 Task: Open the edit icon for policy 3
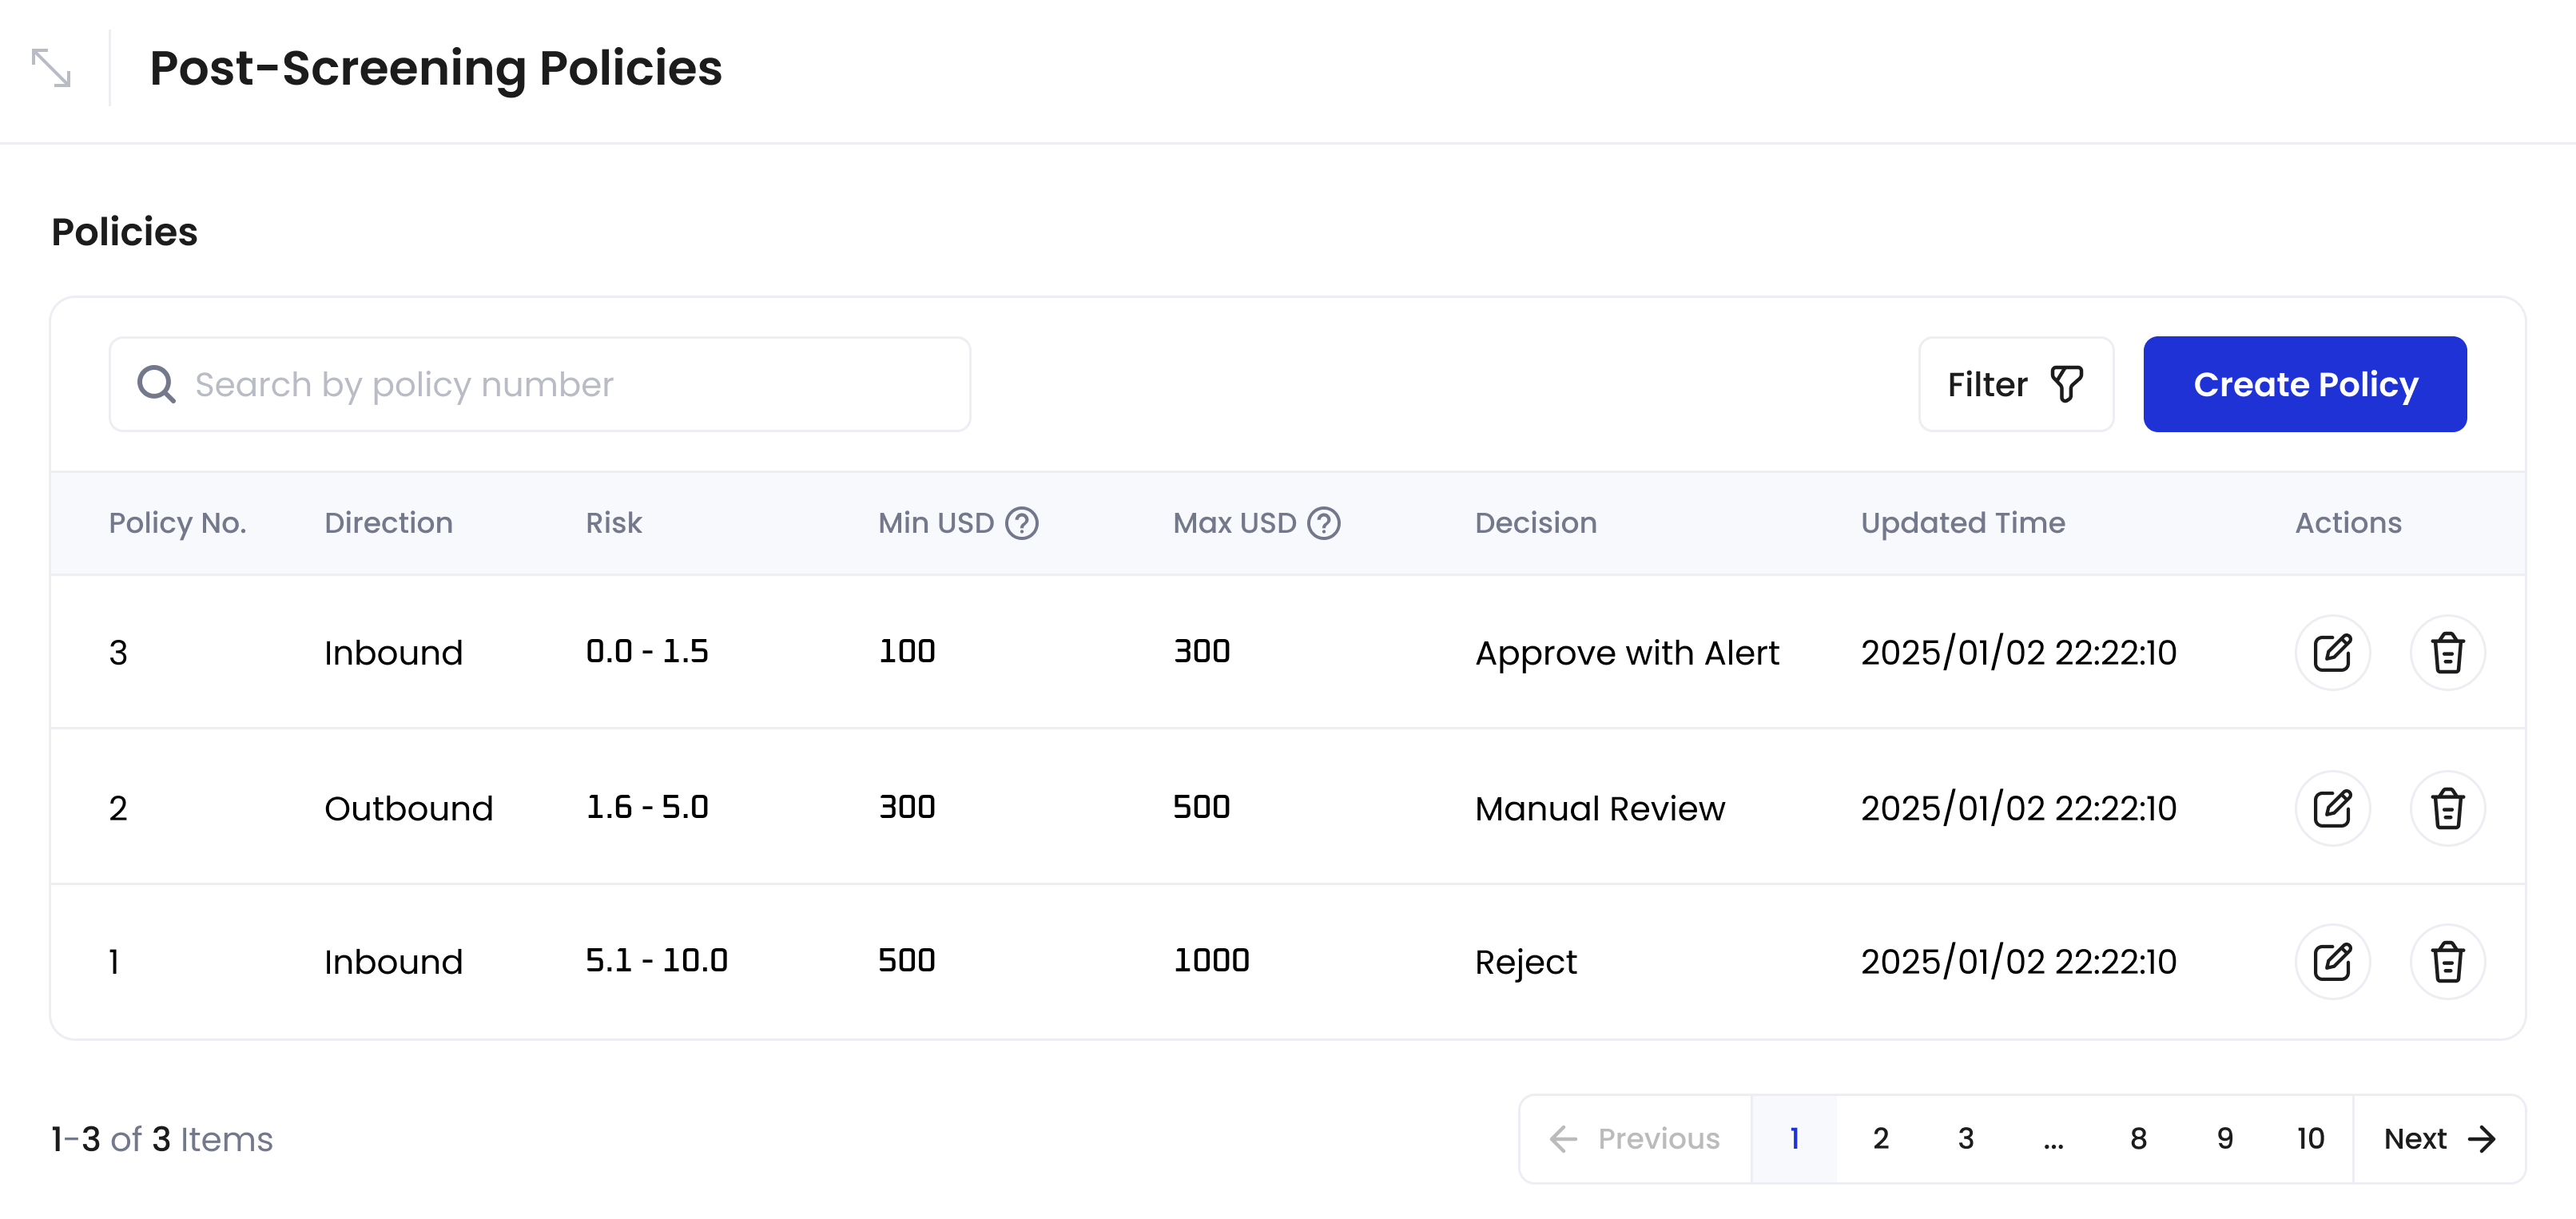point(2333,652)
